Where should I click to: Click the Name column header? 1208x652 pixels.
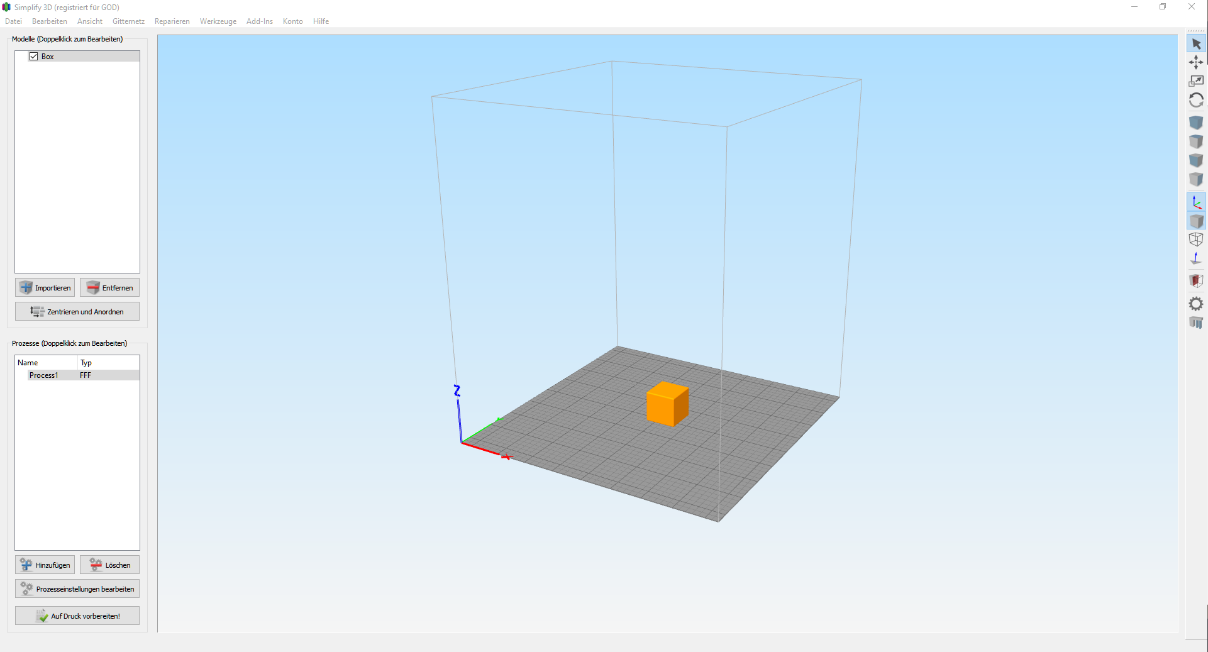pos(47,363)
